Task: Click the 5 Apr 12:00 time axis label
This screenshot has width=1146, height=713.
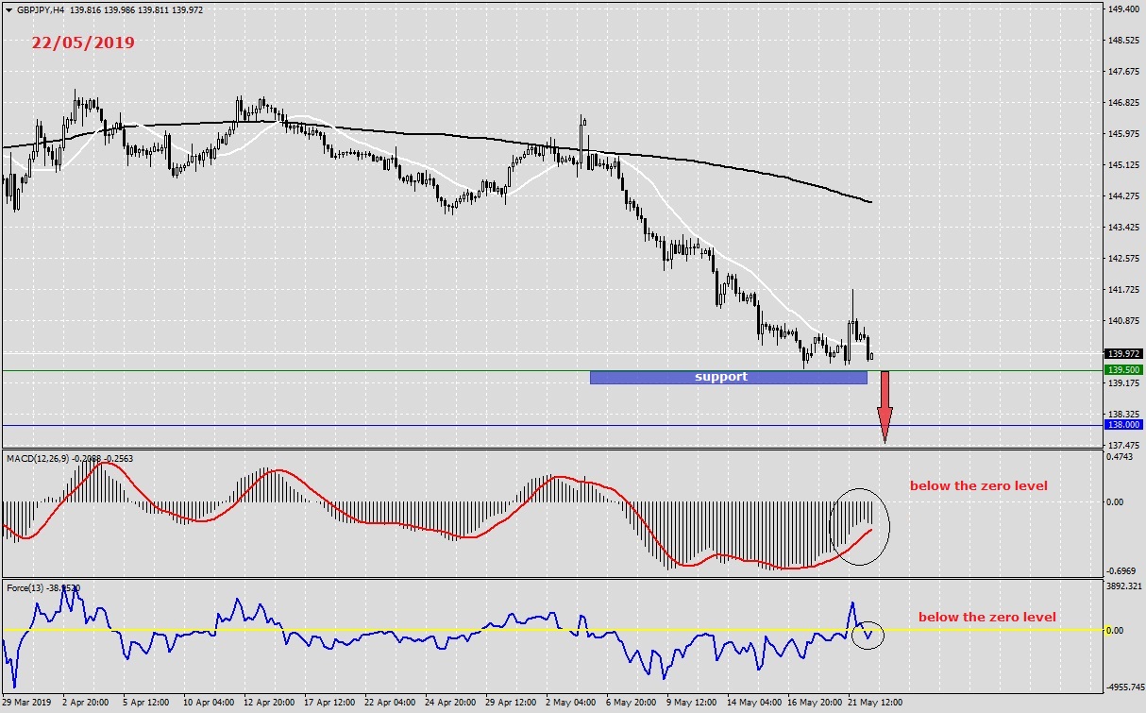Action: point(145,704)
